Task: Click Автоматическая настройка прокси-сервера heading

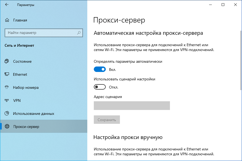Action: (x=148, y=33)
